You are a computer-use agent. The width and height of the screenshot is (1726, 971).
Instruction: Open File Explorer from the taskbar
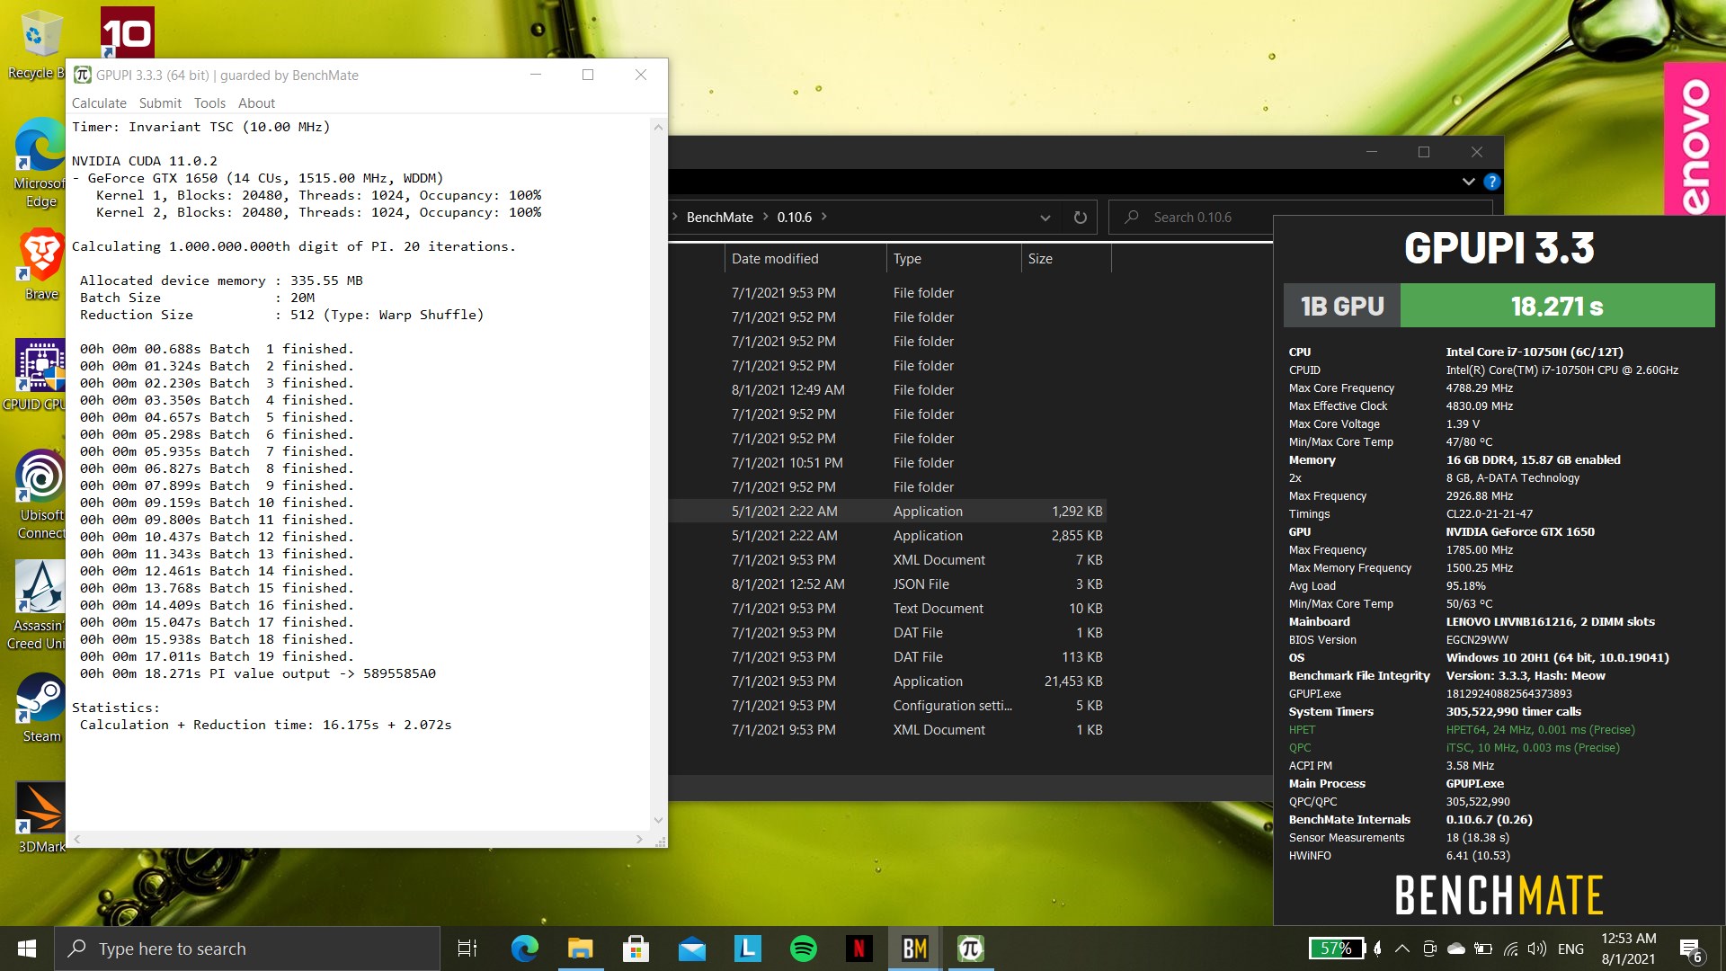[580, 949]
